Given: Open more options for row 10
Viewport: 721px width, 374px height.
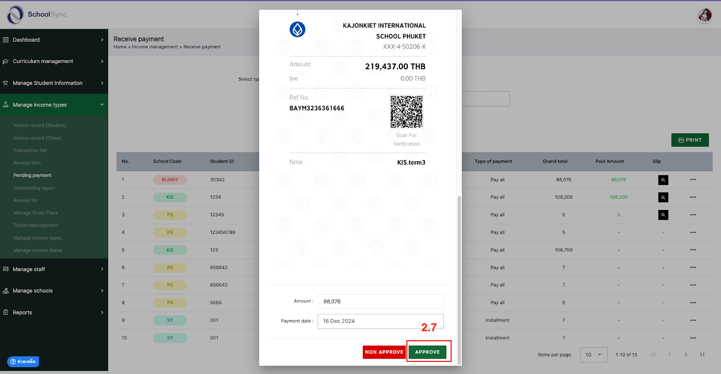Looking at the screenshot, I should 693,338.
